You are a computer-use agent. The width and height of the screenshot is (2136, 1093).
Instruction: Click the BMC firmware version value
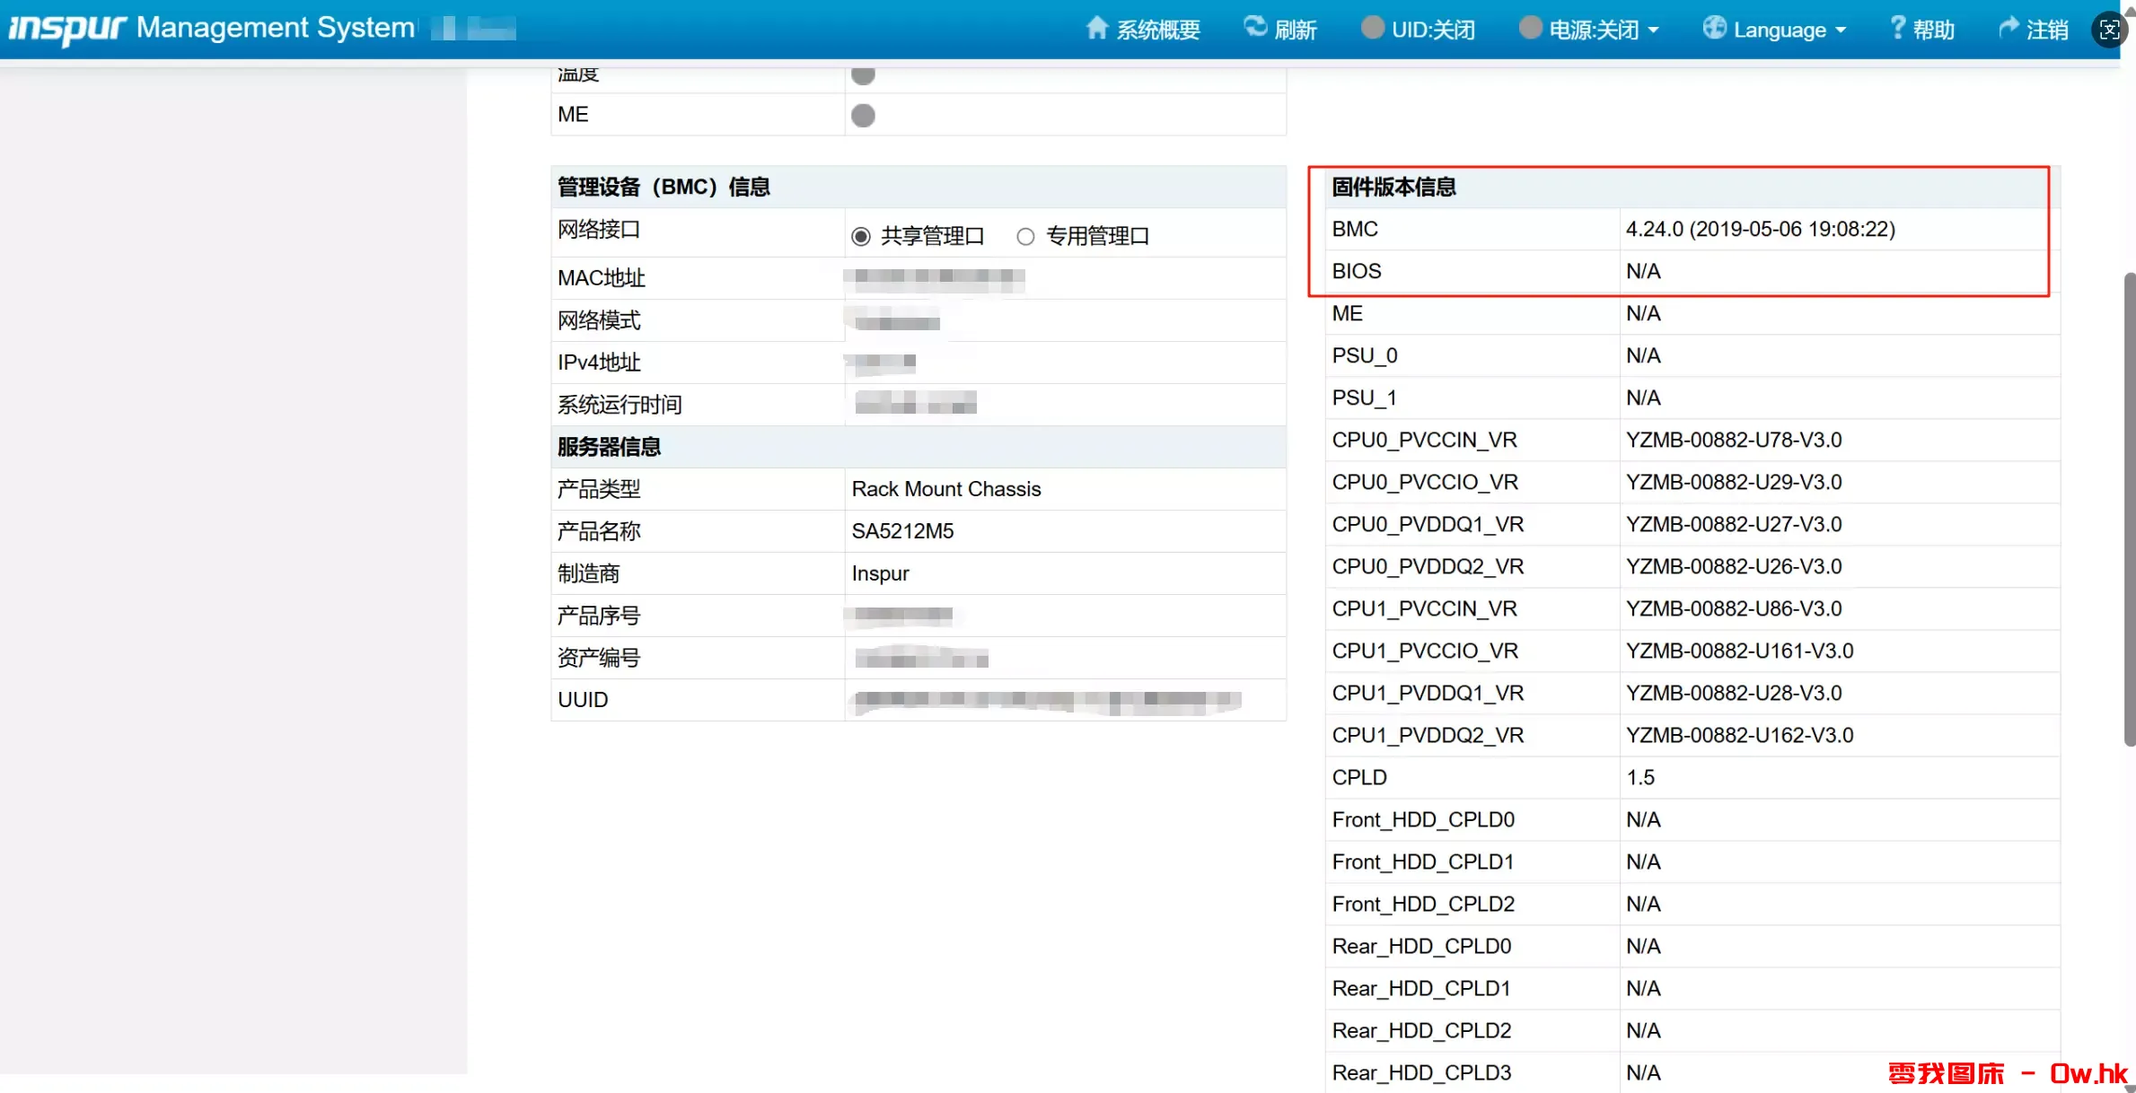click(1760, 229)
